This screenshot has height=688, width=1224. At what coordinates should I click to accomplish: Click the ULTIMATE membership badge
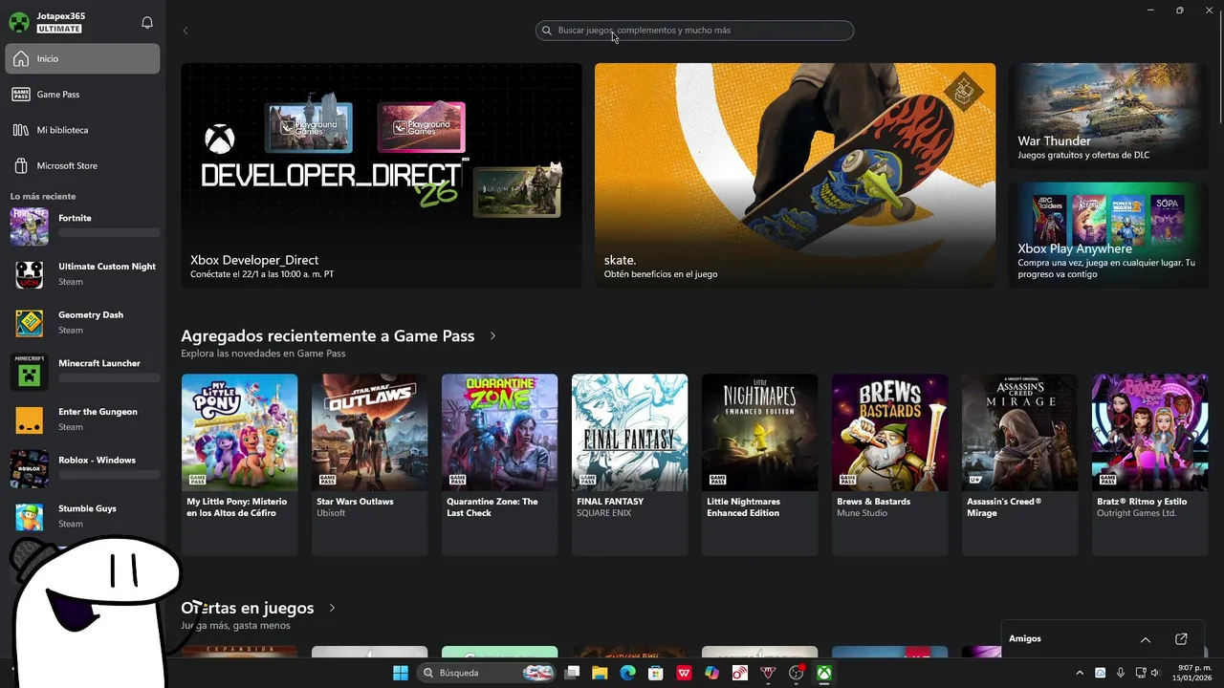[x=59, y=29]
